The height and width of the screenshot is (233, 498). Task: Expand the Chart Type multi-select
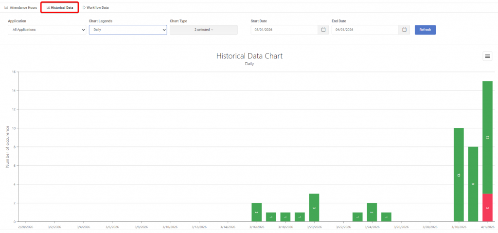203,30
